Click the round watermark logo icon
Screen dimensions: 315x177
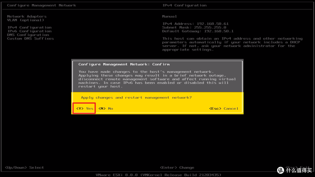tap(281, 170)
